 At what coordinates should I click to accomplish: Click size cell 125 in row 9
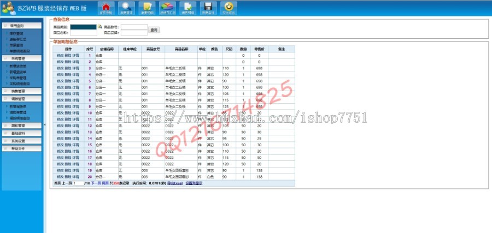tap(229, 107)
